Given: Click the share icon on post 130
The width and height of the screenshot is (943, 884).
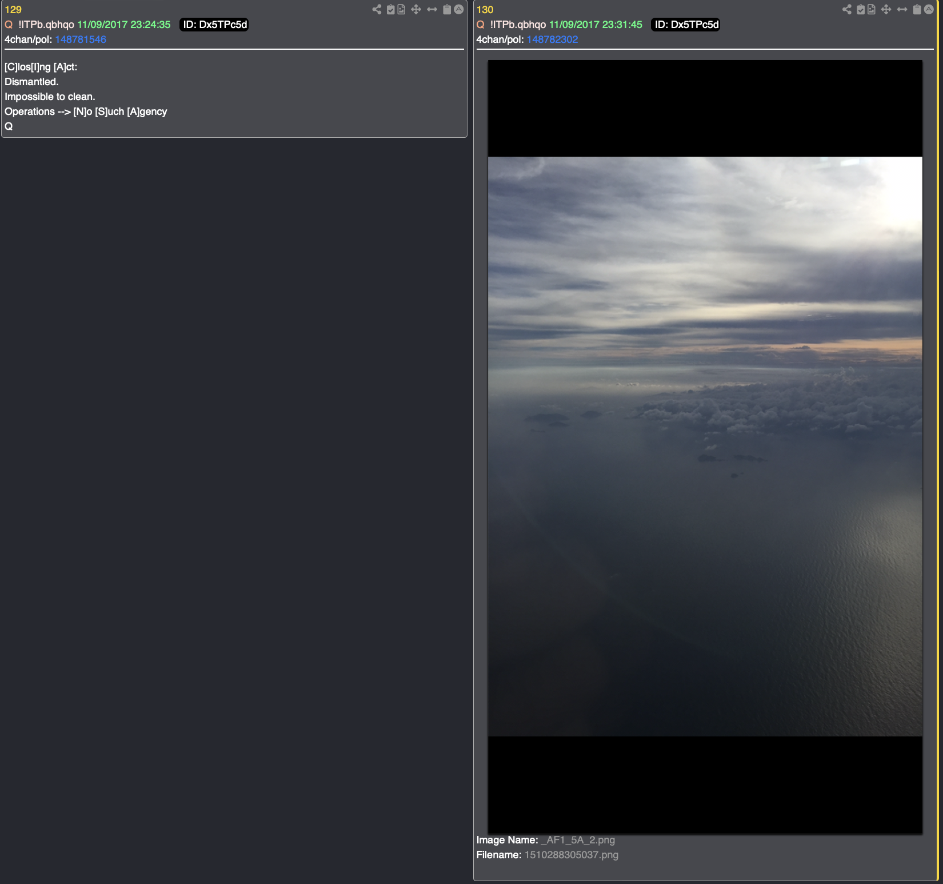Looking at the screenshot, I should (847, 9).
